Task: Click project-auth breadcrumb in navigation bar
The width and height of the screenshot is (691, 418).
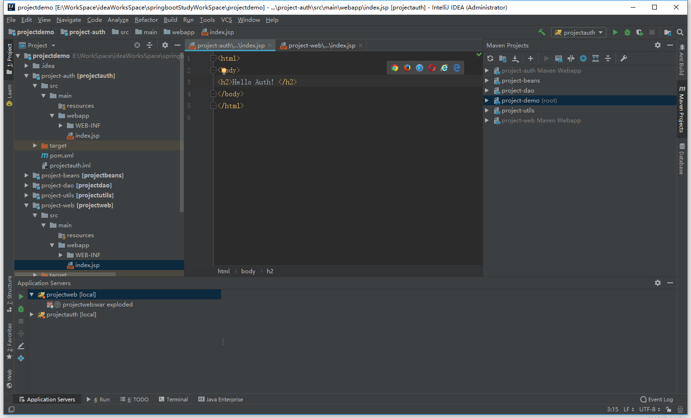Action: point(83,32)
